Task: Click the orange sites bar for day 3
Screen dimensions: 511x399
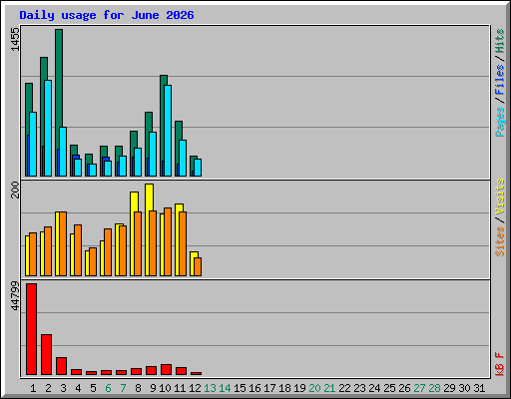Action: tap(63, 243)
